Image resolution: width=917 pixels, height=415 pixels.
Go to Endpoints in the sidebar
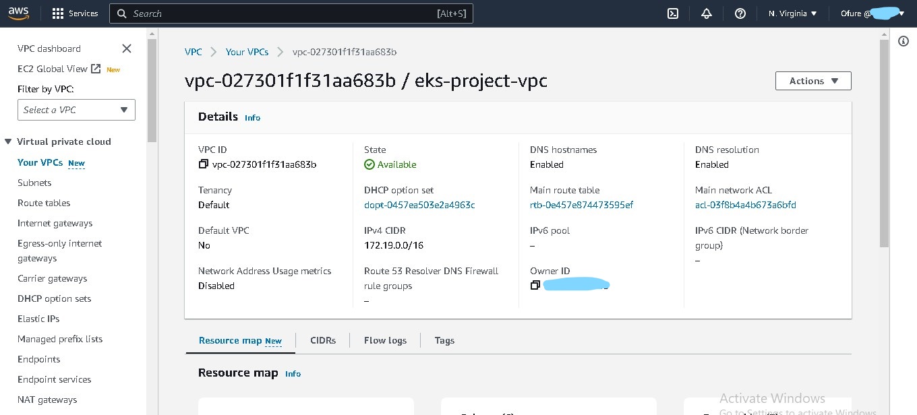39,359
